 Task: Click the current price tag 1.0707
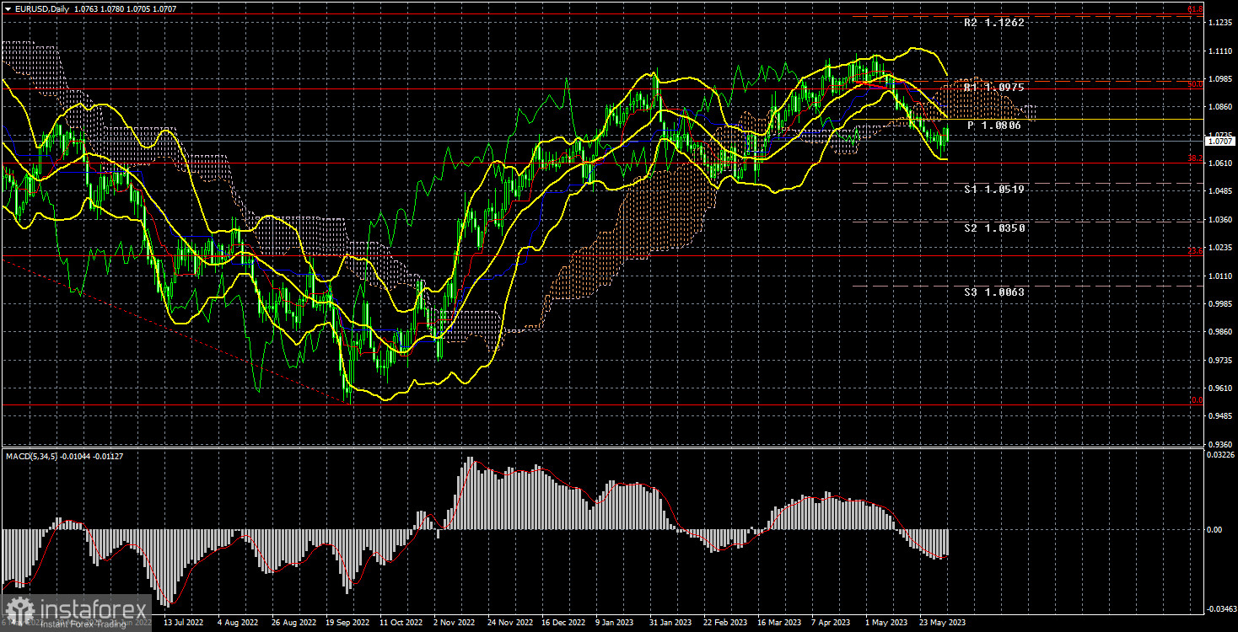pyautogui.click(x=1219, y=142)
